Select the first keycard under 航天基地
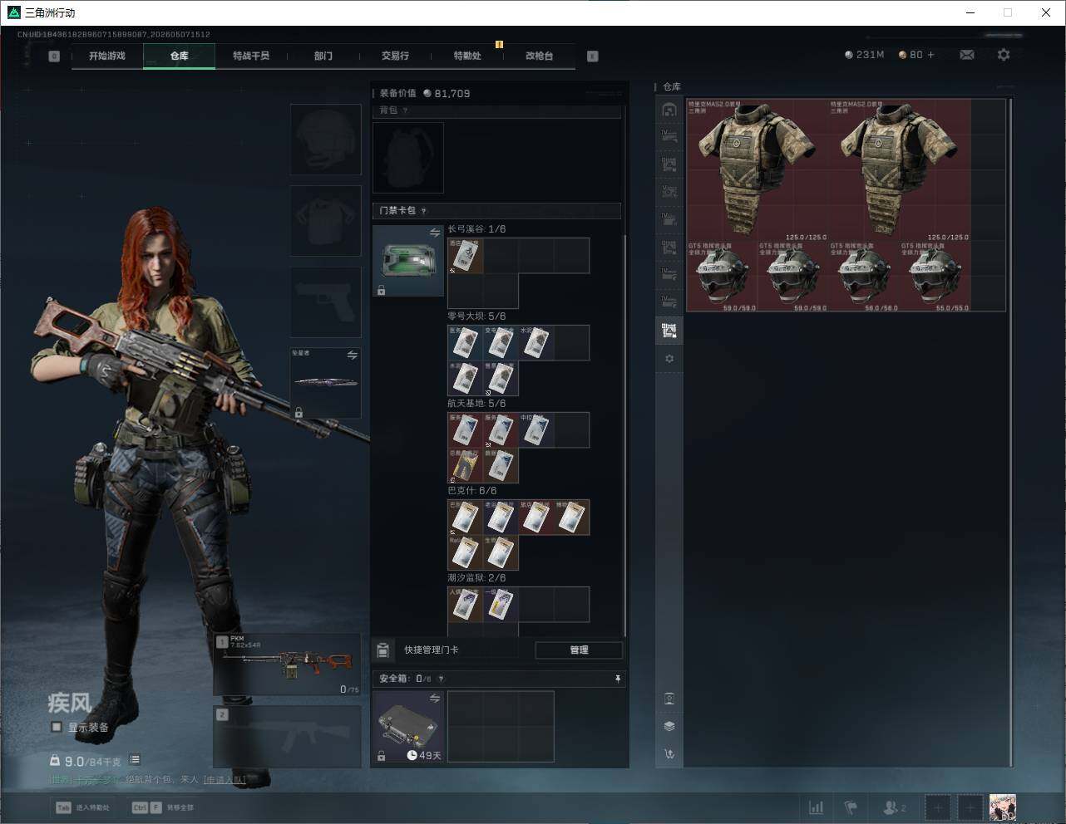The image size is (1066, 824). click(x=466, y=430)
